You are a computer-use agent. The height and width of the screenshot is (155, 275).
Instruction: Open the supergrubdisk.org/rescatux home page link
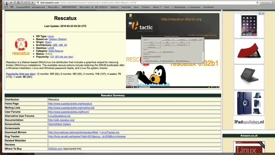click(70, 104)
